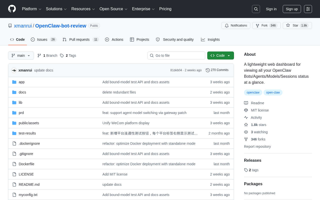Switch to the Issues tab
This screenshot has width=320, height=200.
(x=43, y=39)
